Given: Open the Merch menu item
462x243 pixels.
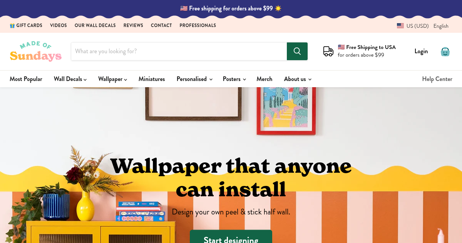Looking at the screenshot, I should (x=264, y=79).
